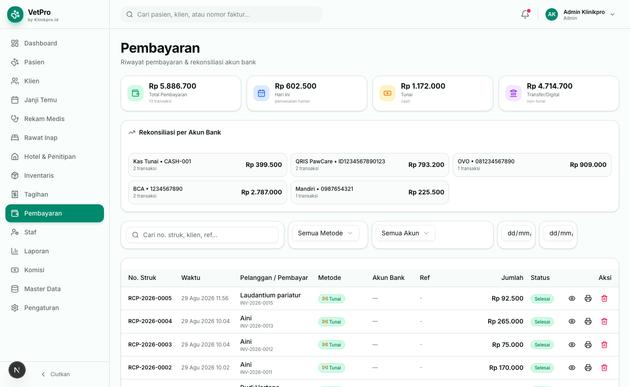
Task: Click the Tunai cash icon
Action: click(x=387, y=93)
